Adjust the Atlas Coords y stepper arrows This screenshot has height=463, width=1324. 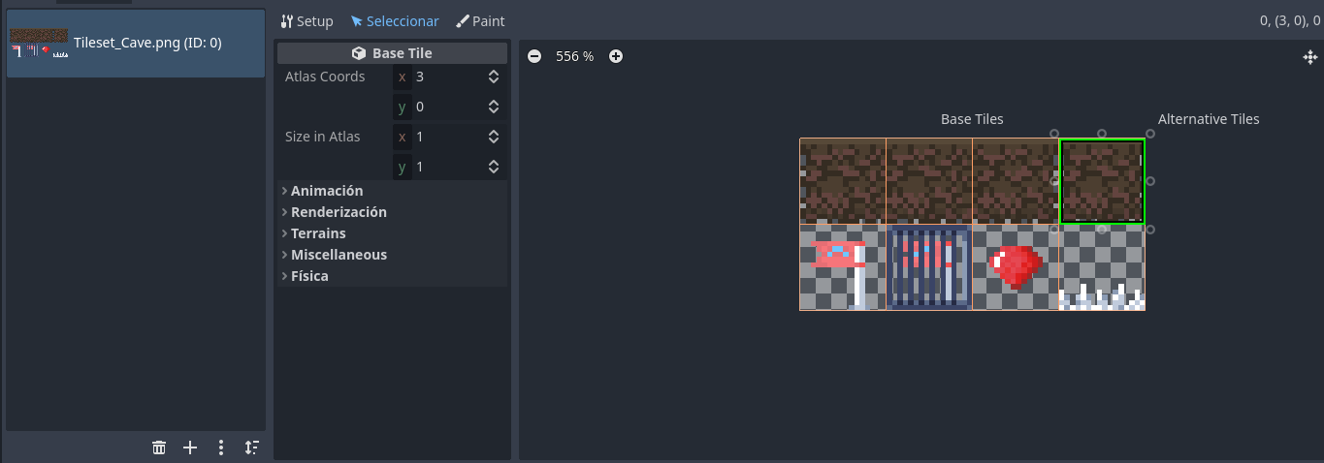494,107
